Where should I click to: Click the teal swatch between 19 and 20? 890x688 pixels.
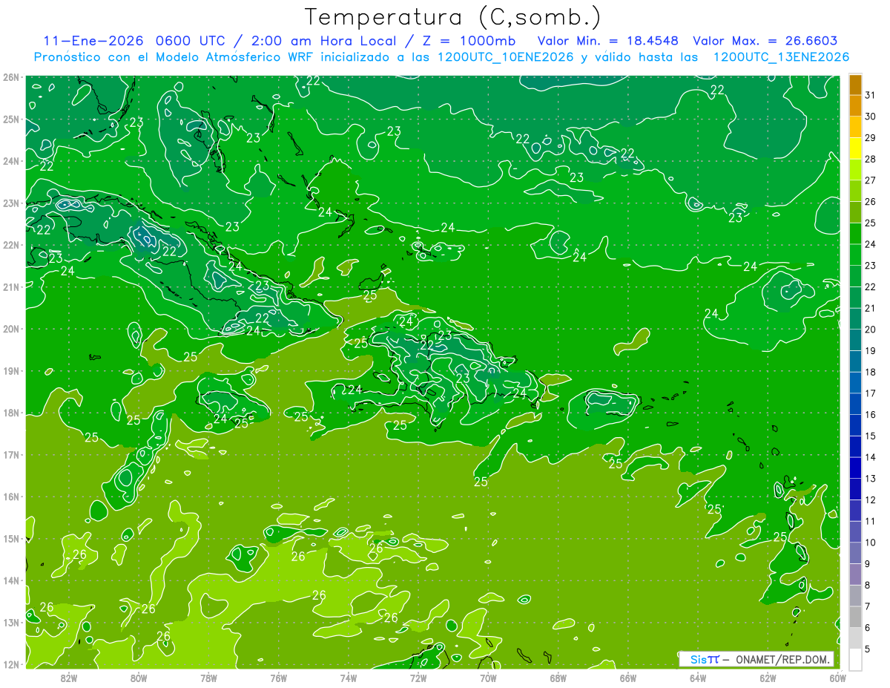(855, 340)
